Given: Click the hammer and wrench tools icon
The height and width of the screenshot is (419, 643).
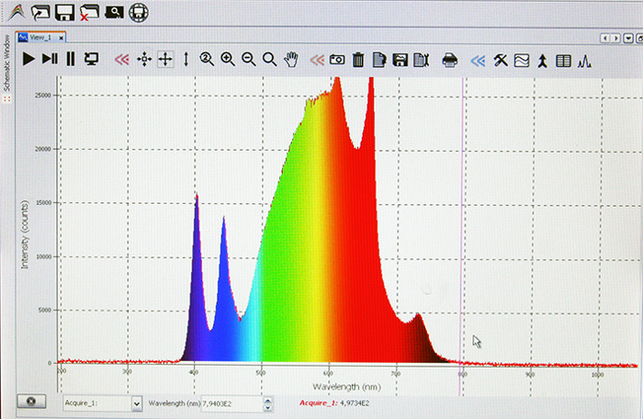Looking at the screenshot, I should (x=501, y=60).
